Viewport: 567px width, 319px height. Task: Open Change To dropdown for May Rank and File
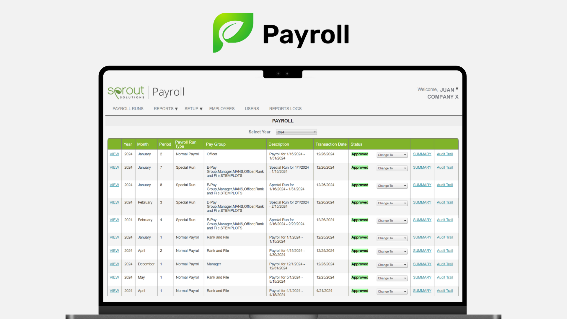click(x=392, y=278)
